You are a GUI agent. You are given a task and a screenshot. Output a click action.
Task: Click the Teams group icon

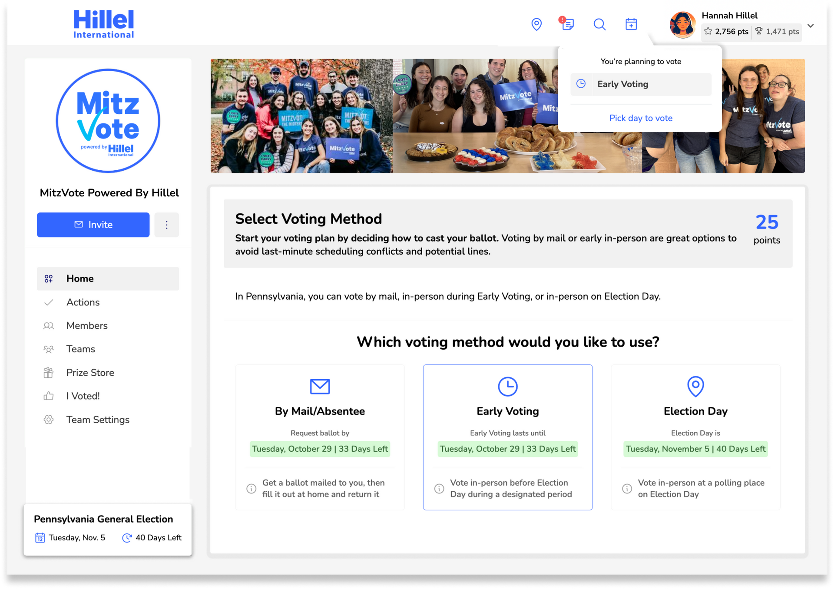[49, 349]
